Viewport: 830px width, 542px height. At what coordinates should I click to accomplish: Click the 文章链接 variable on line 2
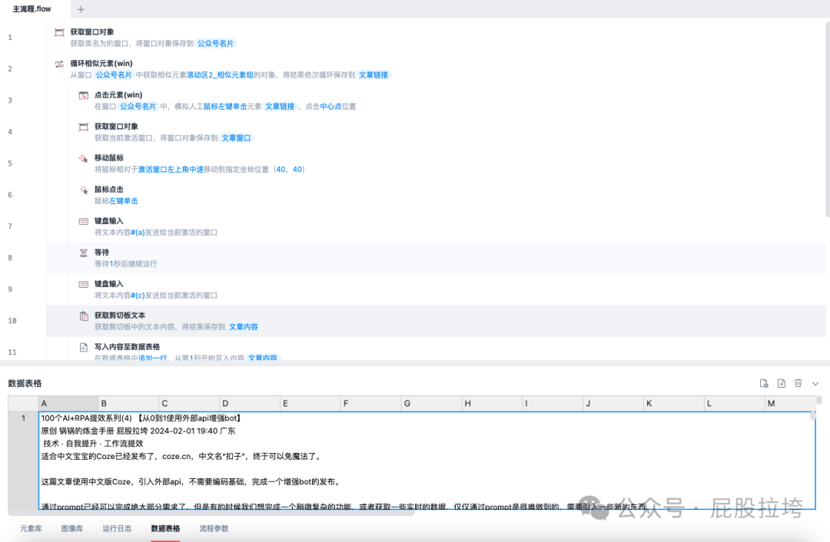[x=373, y=75]
